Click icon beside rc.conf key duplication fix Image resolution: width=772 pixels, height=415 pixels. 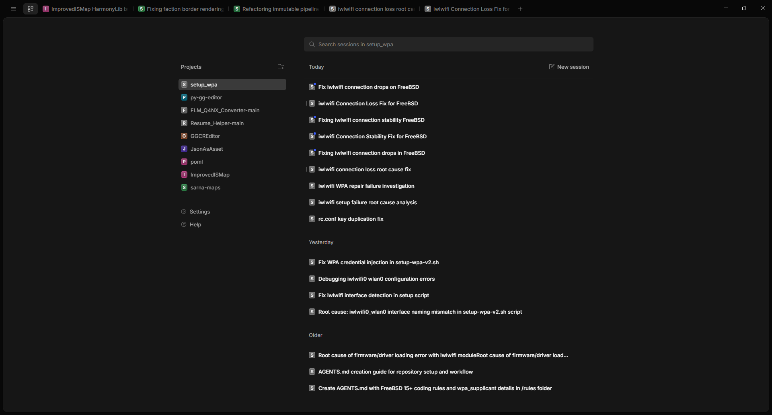pos(312,219)
